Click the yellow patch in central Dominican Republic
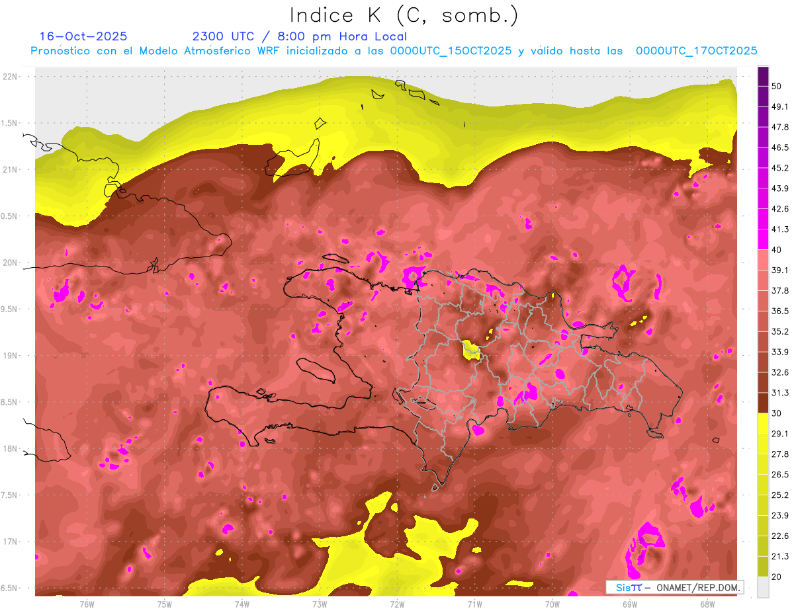The image size is (794, 613). pyautogui.click(x=472, y=349)
